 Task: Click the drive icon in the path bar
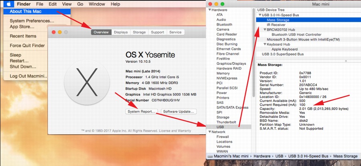(x=210, y=156)
